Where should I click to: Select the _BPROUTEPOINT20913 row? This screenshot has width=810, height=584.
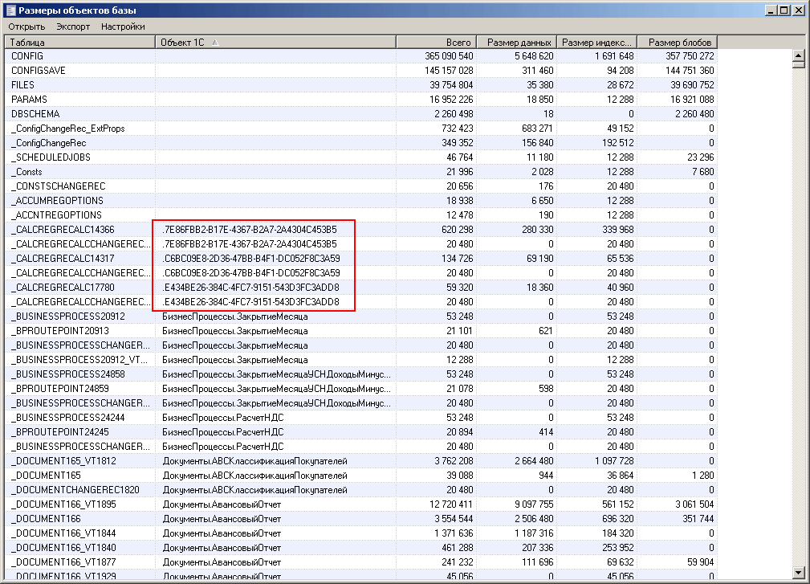(x=361, y=331)
